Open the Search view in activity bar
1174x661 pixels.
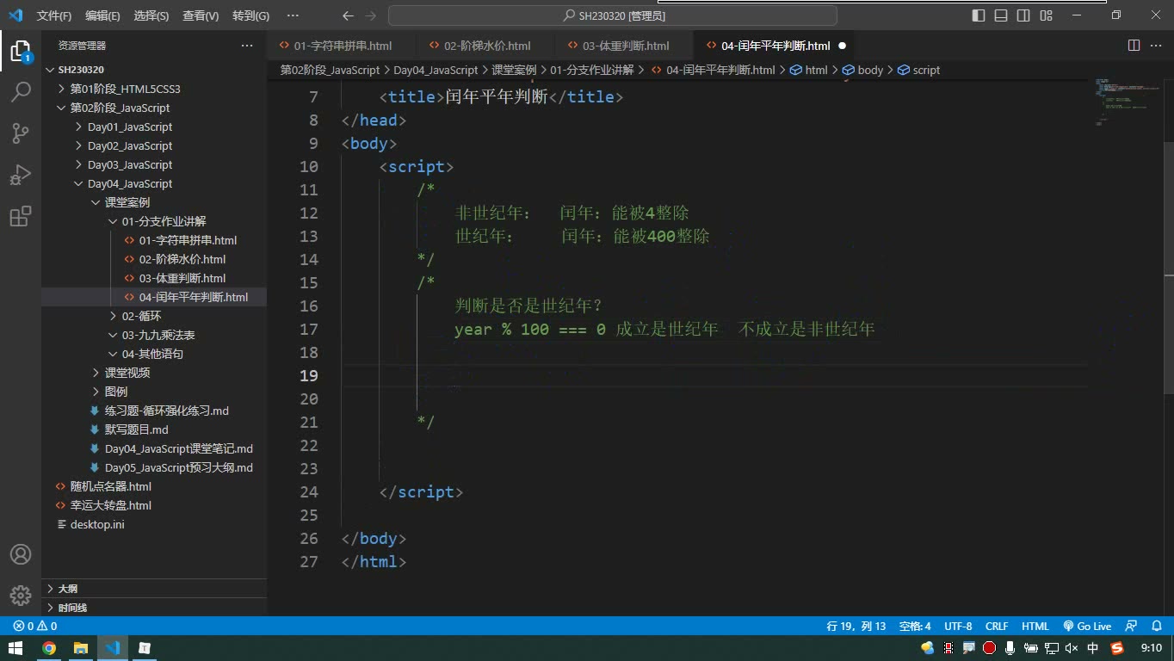(21, 91)
